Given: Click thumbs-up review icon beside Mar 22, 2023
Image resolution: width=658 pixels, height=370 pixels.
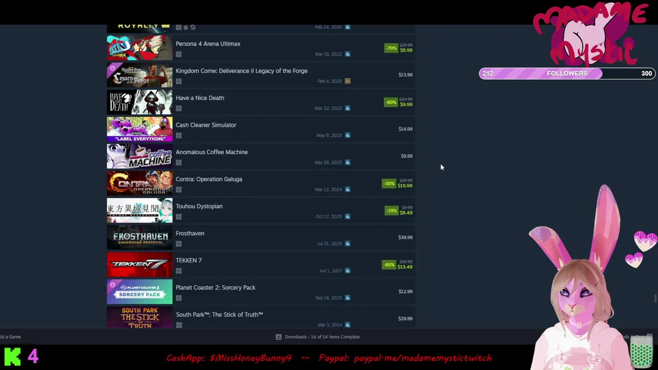Looking at the screenshot, I should [348, 108].
